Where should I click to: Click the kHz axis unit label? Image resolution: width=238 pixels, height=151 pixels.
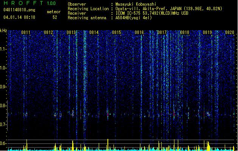(3, 31)
